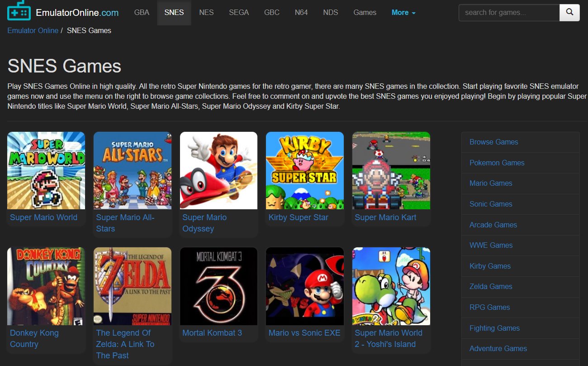Click the Super Mario World 2 title link
Image resolution: width=588 pixels, height=366 pixels.
(x=389, y=338)
